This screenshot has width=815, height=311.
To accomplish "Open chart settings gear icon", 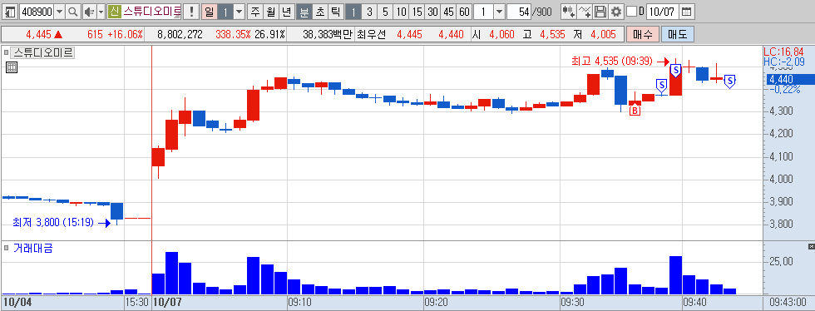I will (x=616, y=11).
